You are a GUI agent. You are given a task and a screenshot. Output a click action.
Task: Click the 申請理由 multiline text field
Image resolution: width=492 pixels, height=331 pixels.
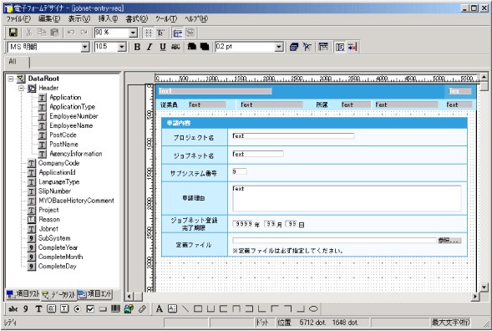tap(347, 198)
